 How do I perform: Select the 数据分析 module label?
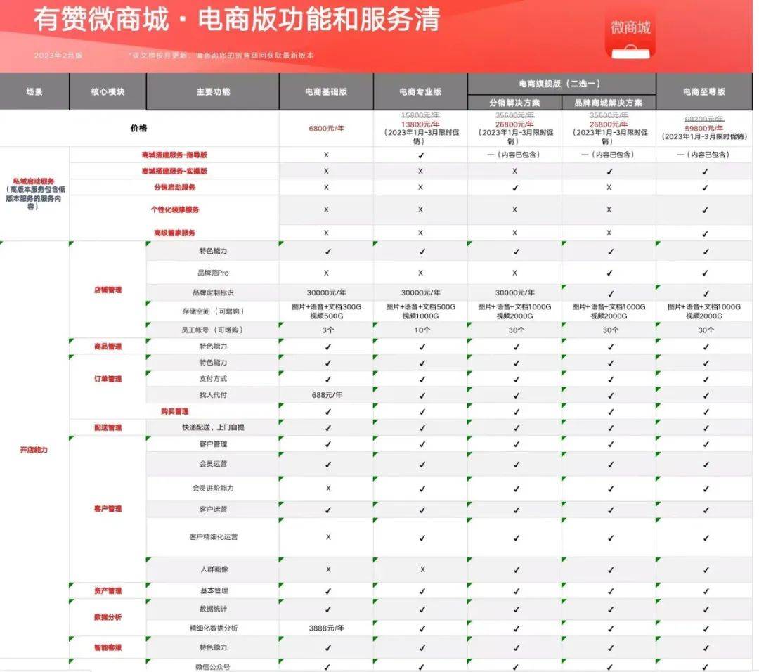point(108,616)
